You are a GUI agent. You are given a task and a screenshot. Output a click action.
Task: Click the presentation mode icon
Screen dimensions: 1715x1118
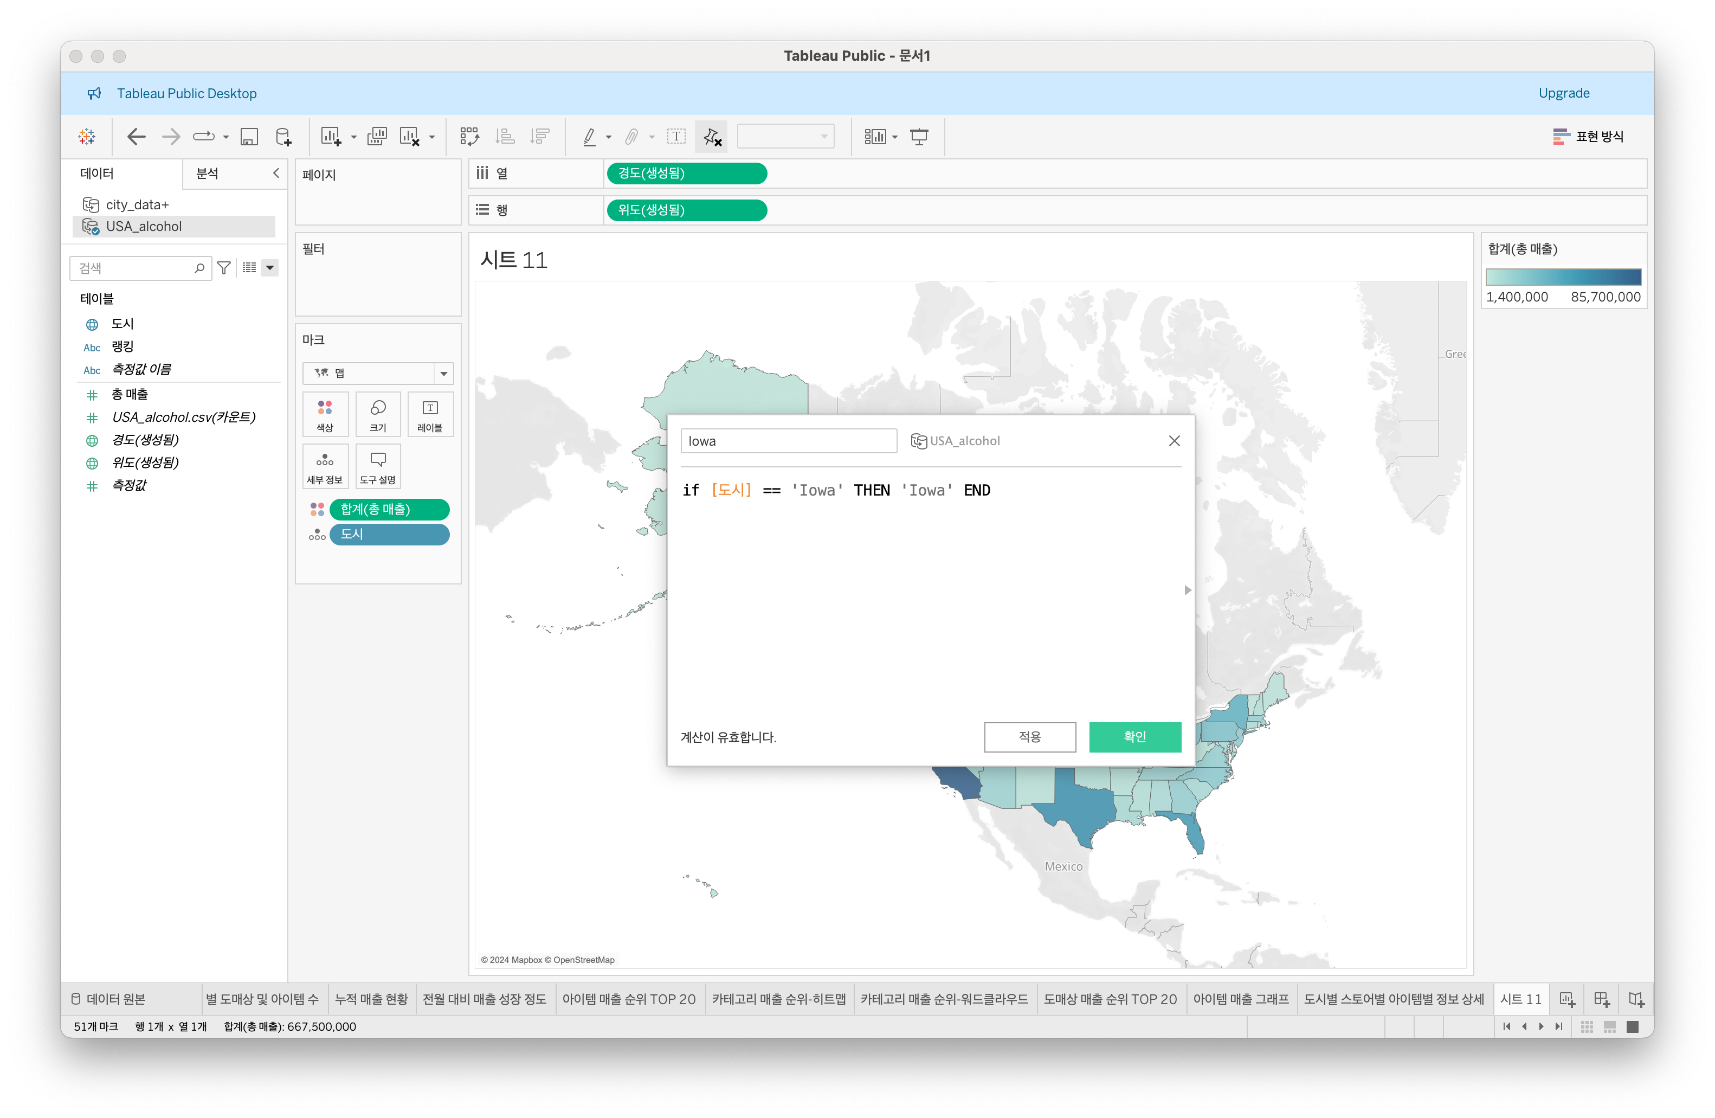tap(919, 136)
